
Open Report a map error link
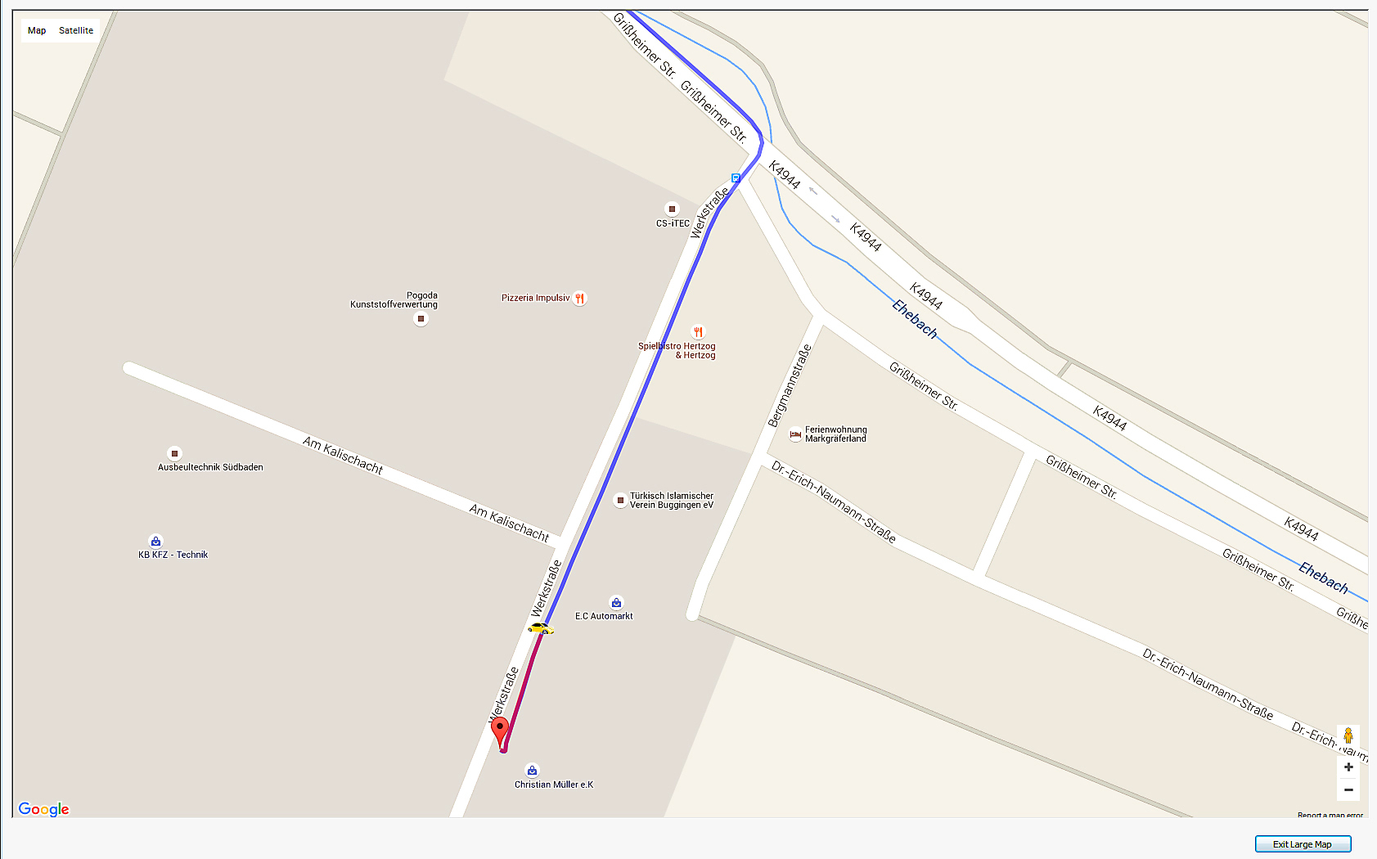pos(1330,815)
